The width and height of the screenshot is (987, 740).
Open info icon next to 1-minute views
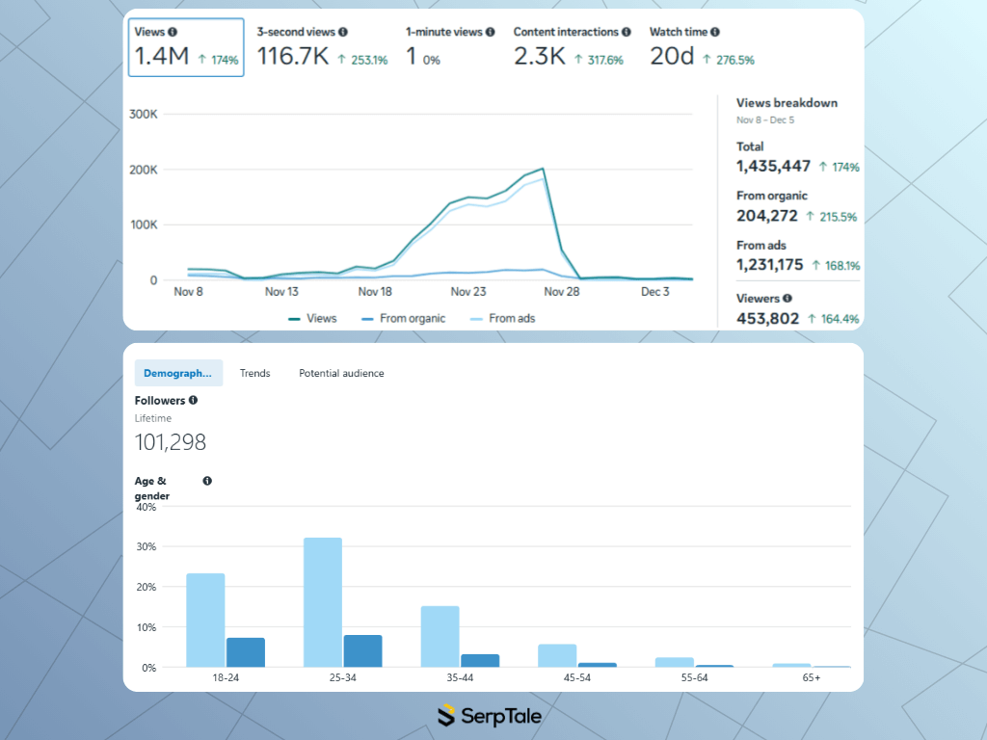[490, 32]
